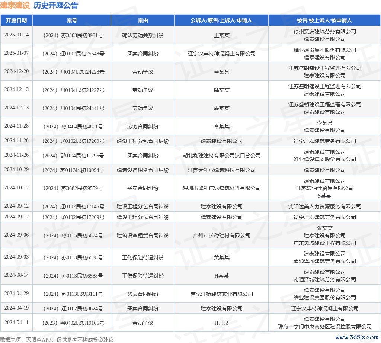Select the "开庭日期" column header

(x=16, y=20)
